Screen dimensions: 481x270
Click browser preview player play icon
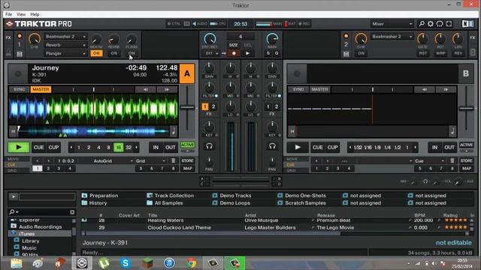[14, 196]
